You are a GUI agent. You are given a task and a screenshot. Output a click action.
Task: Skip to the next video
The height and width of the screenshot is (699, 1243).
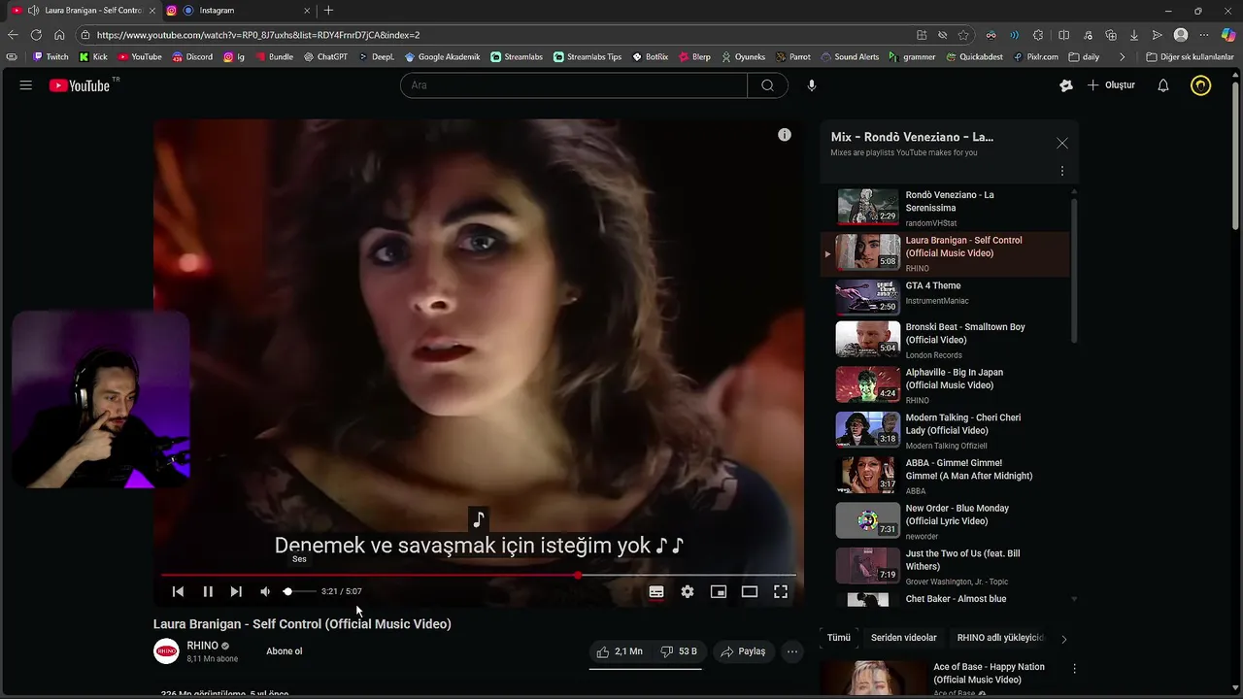coord(236,591)
